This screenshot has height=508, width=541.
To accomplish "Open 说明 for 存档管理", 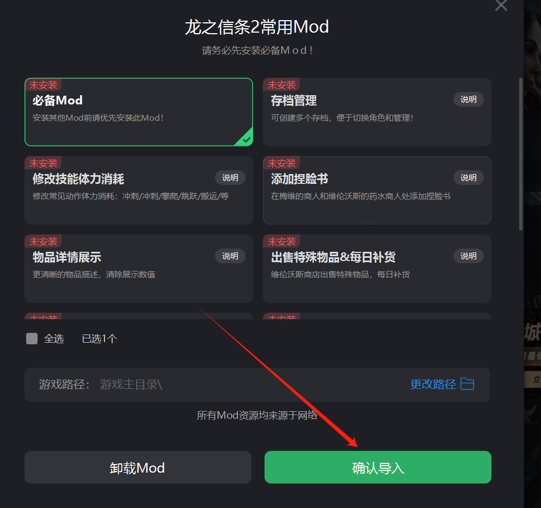I will (468, 100).
